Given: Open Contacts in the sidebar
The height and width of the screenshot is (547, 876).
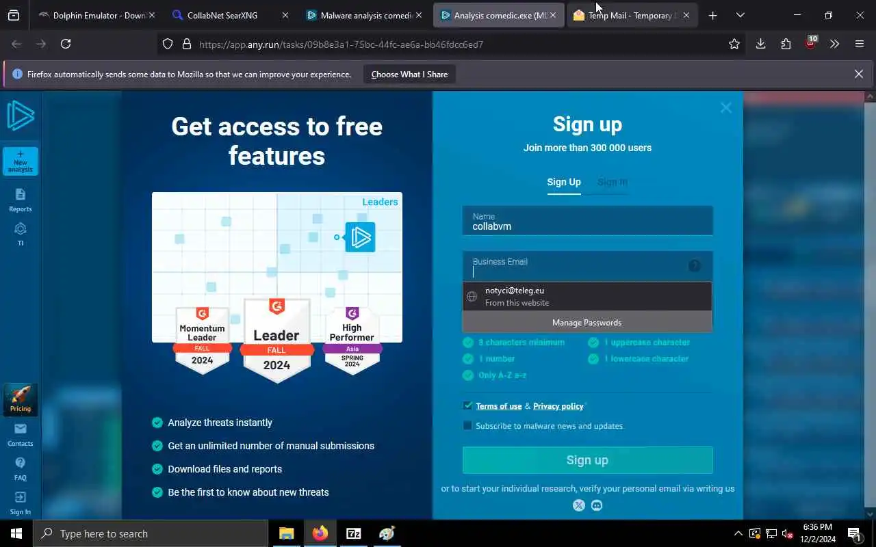Looking at the screenshot, I should [x=21, y=434].
